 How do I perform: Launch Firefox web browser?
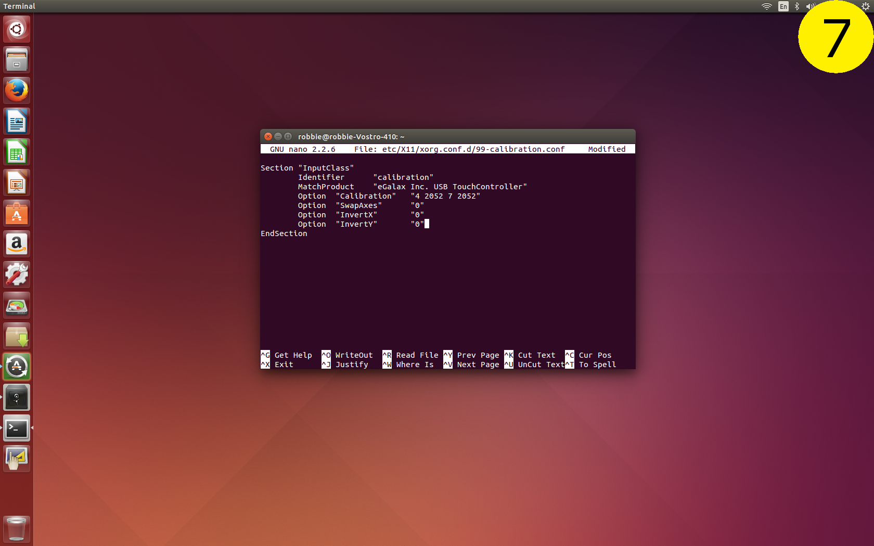tap(17, 90)
